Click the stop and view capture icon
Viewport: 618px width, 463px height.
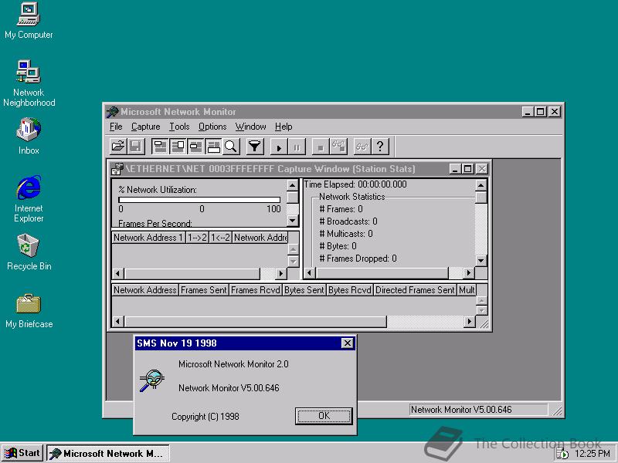tap(338, 147)
